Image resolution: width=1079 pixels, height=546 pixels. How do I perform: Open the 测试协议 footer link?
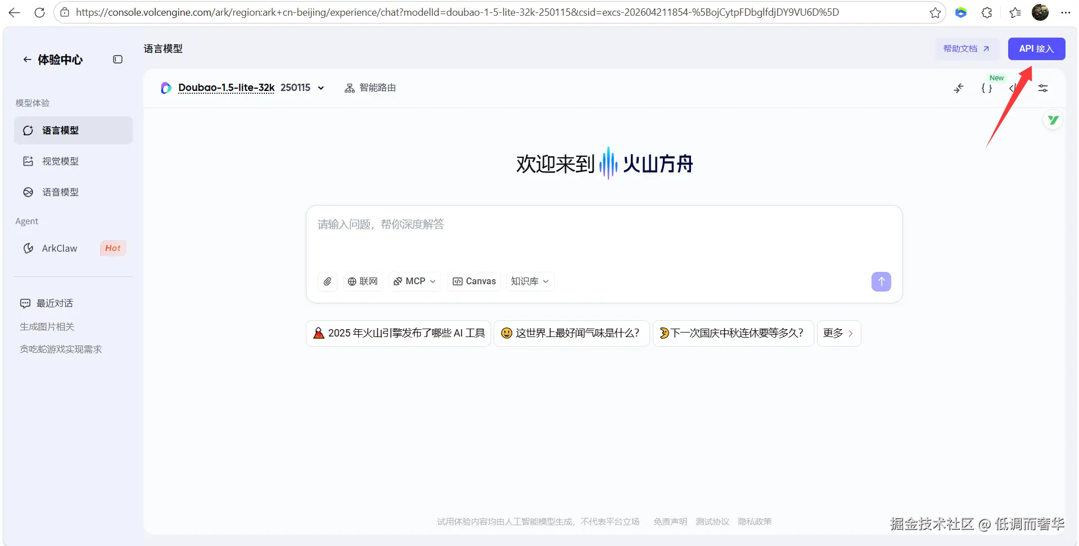[712, 522]
